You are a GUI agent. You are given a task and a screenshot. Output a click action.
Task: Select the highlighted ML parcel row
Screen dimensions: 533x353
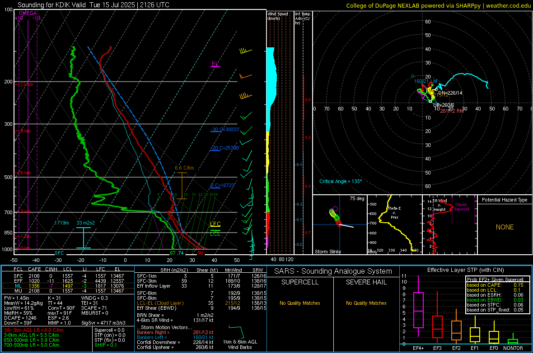pos(68,286)
